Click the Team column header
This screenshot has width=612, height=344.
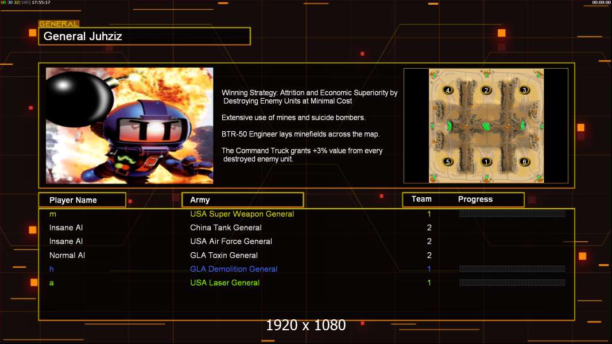click(421, 199)
